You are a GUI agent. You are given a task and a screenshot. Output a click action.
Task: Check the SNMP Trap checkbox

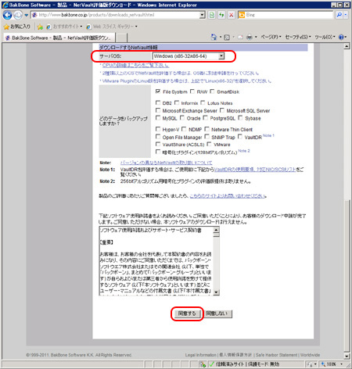(207, 137)
